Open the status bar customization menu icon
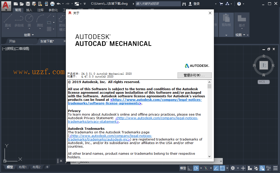 275,168
